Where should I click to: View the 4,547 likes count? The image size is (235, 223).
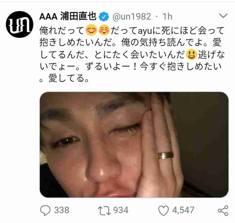tap(183, 210)
